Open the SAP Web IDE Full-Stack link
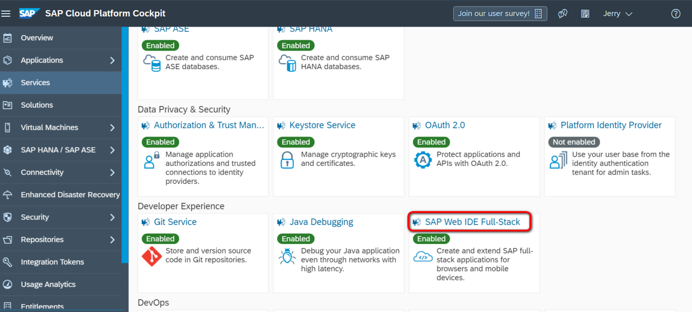Image resolution: width=692 pixels, height=312 pixels. (472, 222)
